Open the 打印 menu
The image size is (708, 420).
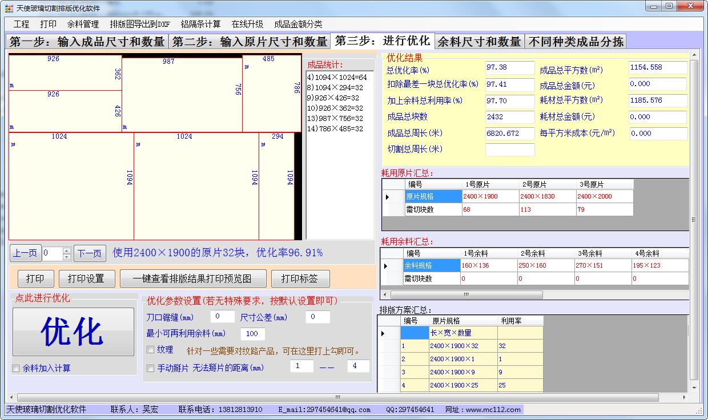[x=49, y=24]
